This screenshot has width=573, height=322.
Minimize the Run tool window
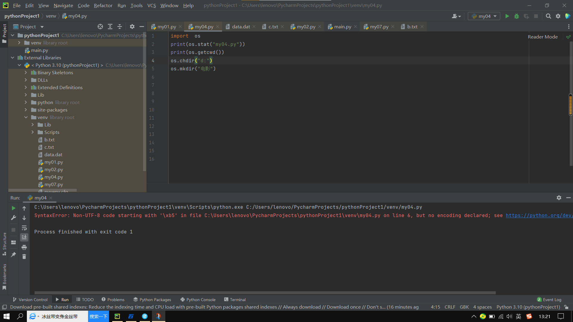point(569,198)
